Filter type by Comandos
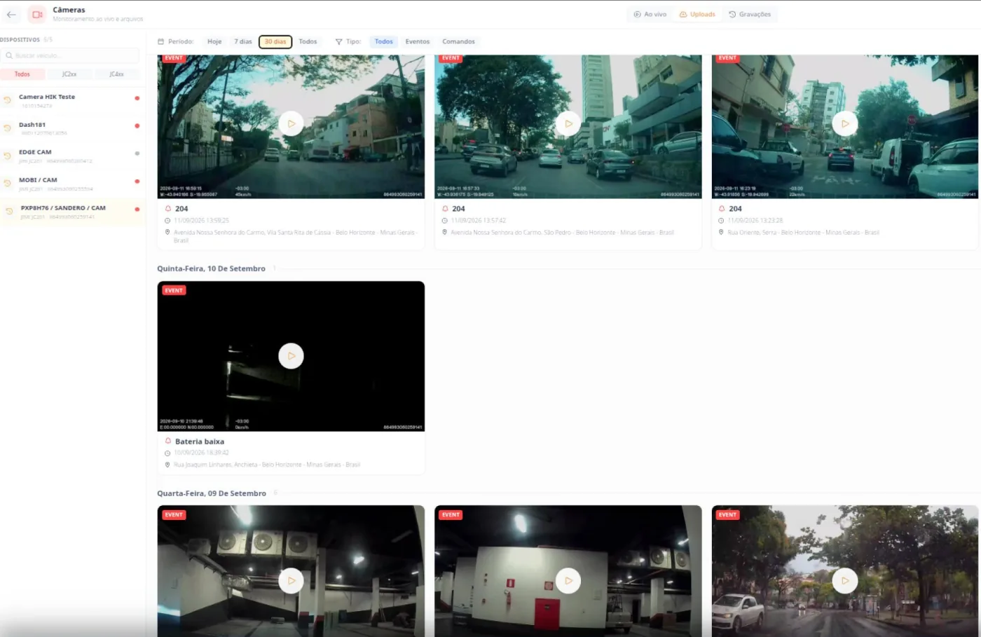The height and width of the screenshot is (637, 981). (458, 41)
